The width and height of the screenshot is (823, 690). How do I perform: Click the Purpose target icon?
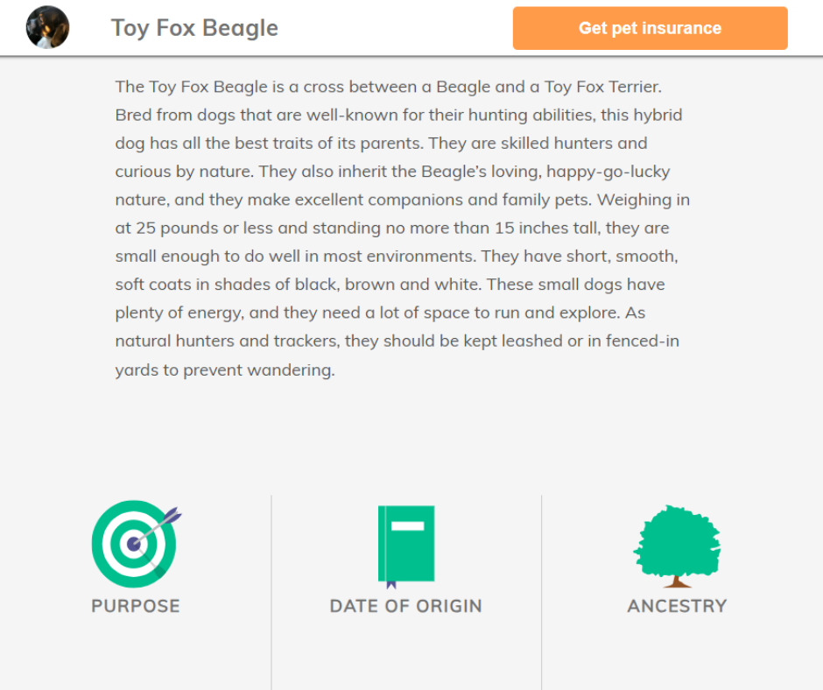[134, 544]
